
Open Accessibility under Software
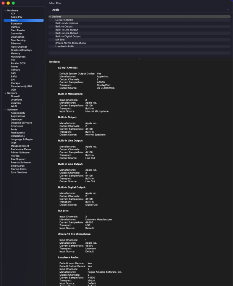(x=18, y=113)
